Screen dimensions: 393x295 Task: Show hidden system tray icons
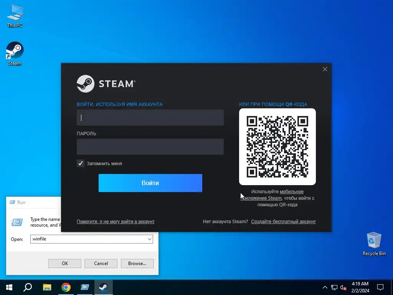point(325,287)
